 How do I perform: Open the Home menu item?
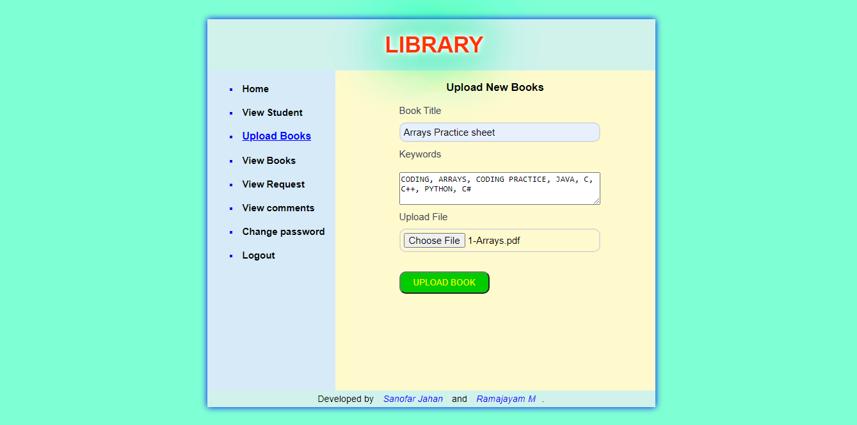(x=255, y=89)
